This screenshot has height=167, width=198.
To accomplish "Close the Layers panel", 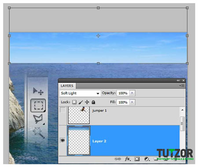I will (183, 80).
